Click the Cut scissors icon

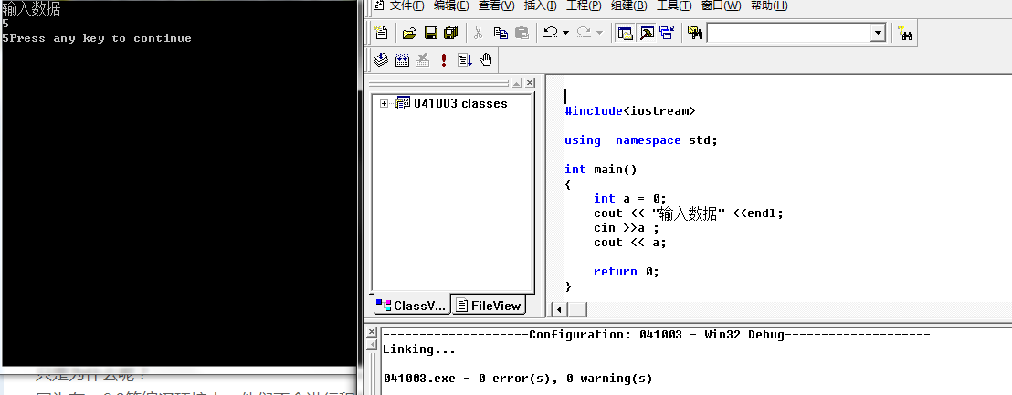coord(479,33)
